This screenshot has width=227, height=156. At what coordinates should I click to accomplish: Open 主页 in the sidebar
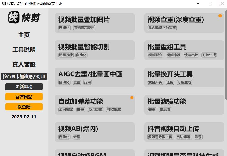pos(24,35)
